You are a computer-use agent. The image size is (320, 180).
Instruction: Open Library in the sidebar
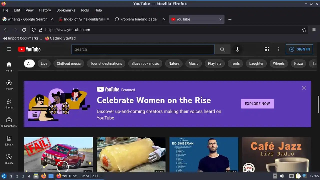coord(9,141)
